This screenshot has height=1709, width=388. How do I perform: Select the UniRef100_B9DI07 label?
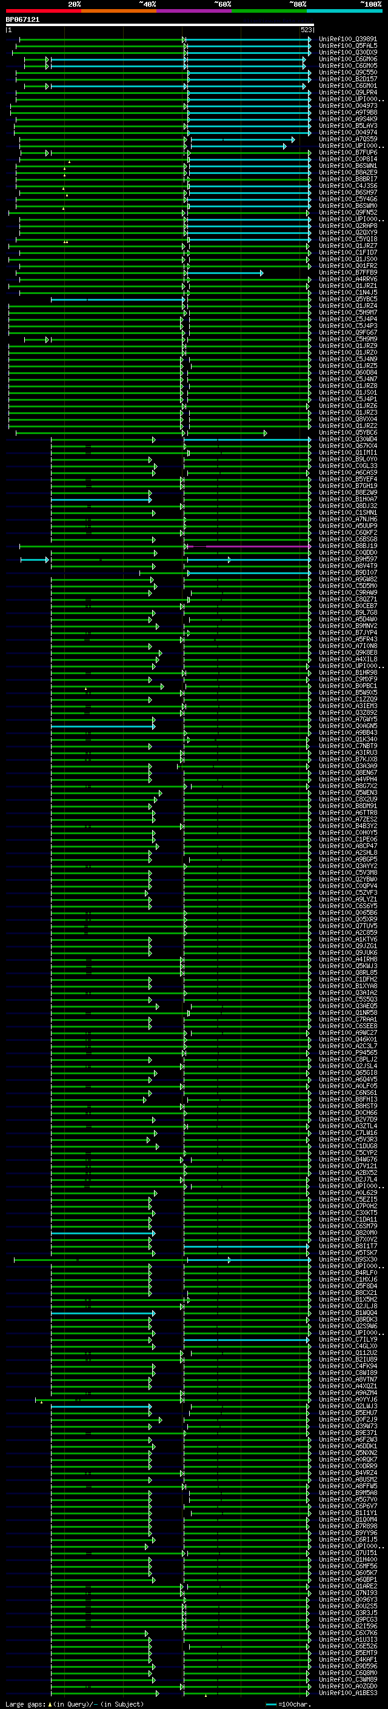pos(348,572)
